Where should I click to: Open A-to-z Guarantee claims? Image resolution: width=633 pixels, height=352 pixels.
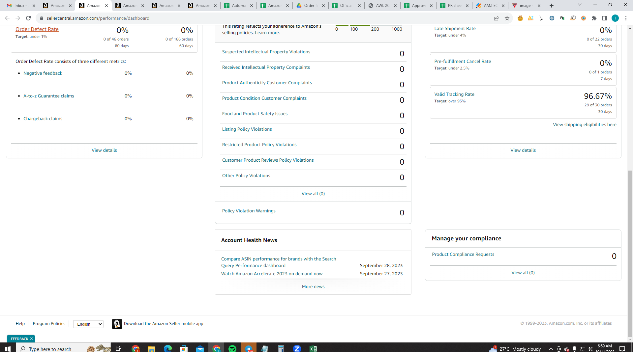(49, 96)
